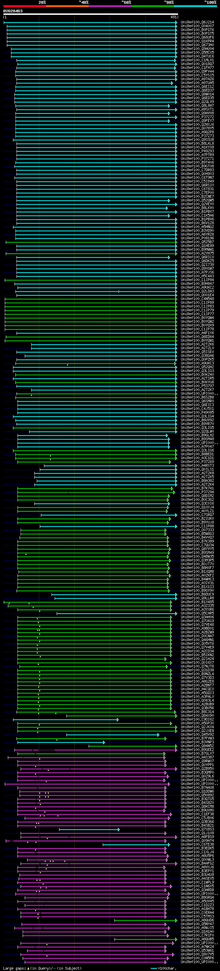Select the UniRef100_A8QUD6 label

(197, 920)
